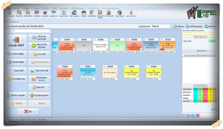This screenshot has height=129, width=223.
Task: Open the Check-In toolbar icon
Action: tap(19, 14)
